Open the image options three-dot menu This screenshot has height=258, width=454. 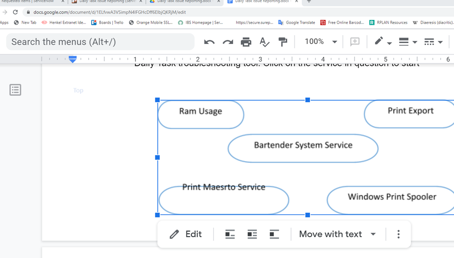pos(399,234)
